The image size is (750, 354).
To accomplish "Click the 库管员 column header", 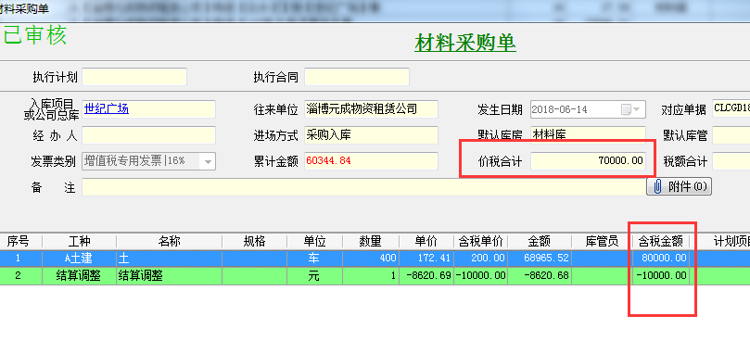I will pos(602,241).
